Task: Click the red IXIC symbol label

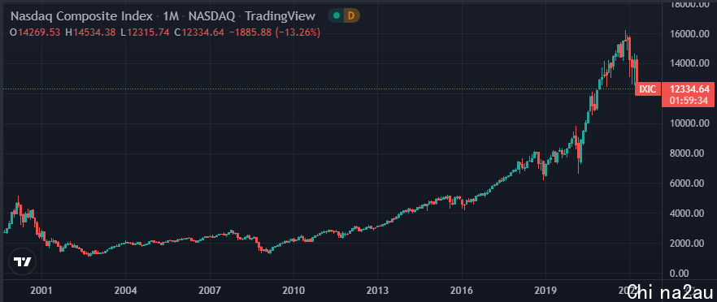Action: coord(647,89)
